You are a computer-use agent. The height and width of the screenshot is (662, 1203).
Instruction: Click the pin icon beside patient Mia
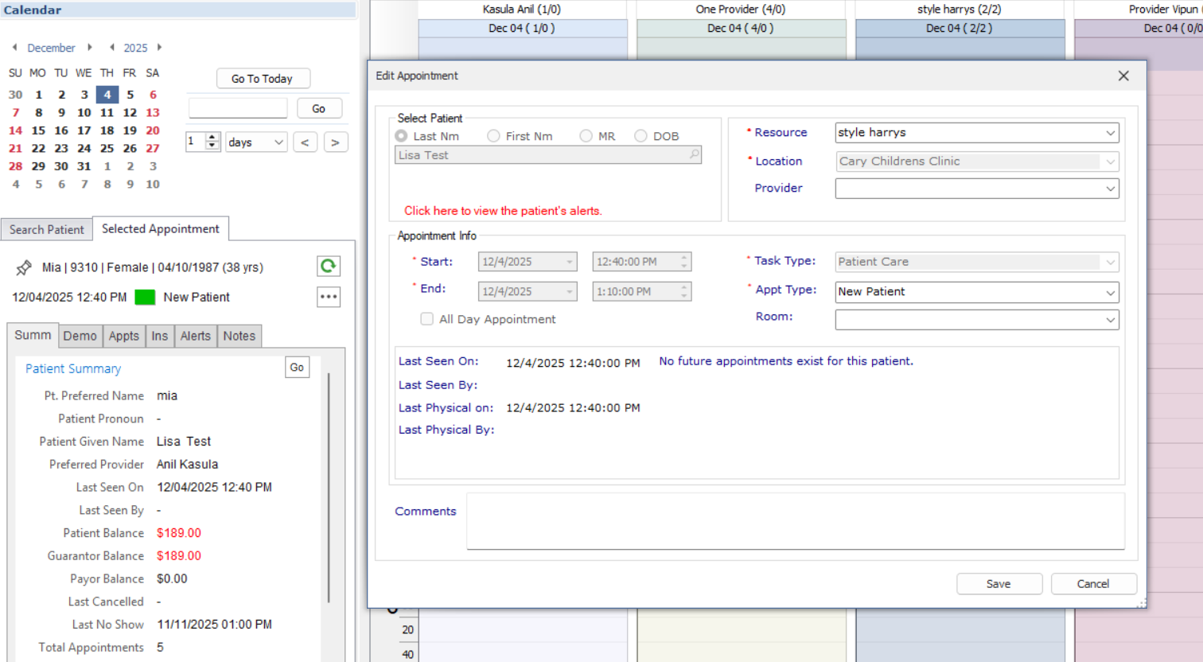[24, 267]
